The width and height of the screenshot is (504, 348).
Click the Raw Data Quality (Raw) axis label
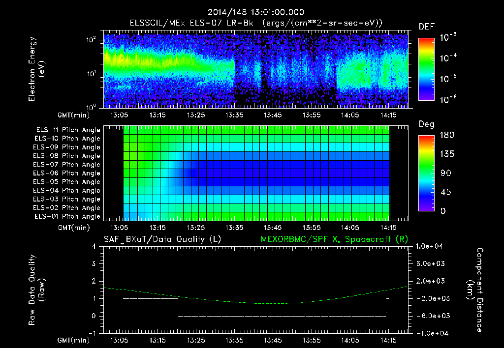pyautogui.click(x=36, y=290)
